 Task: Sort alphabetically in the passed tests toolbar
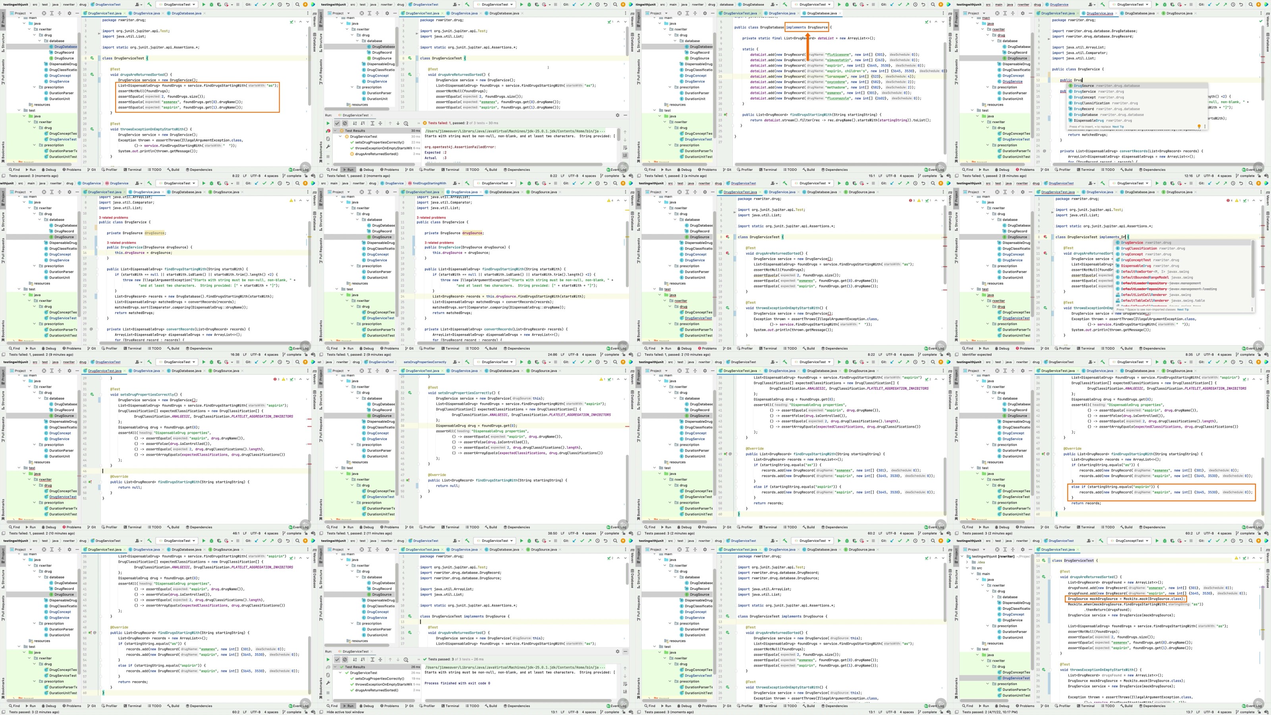[355, 660]
